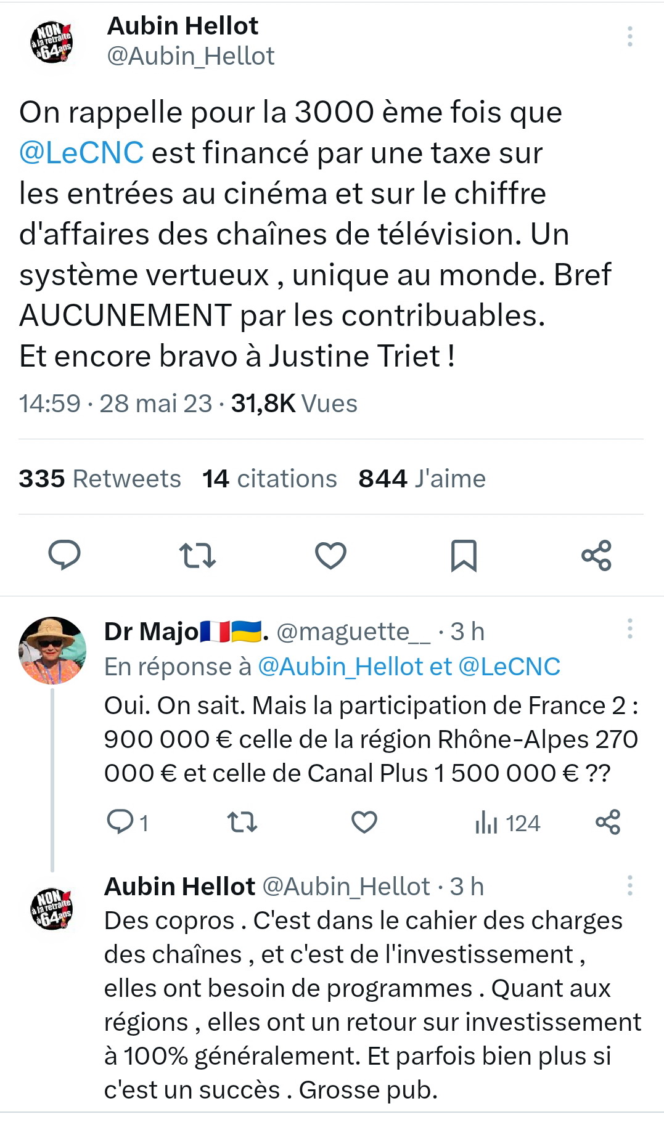
Task: View the 335 Retweets list
Action: click(100, 479)
